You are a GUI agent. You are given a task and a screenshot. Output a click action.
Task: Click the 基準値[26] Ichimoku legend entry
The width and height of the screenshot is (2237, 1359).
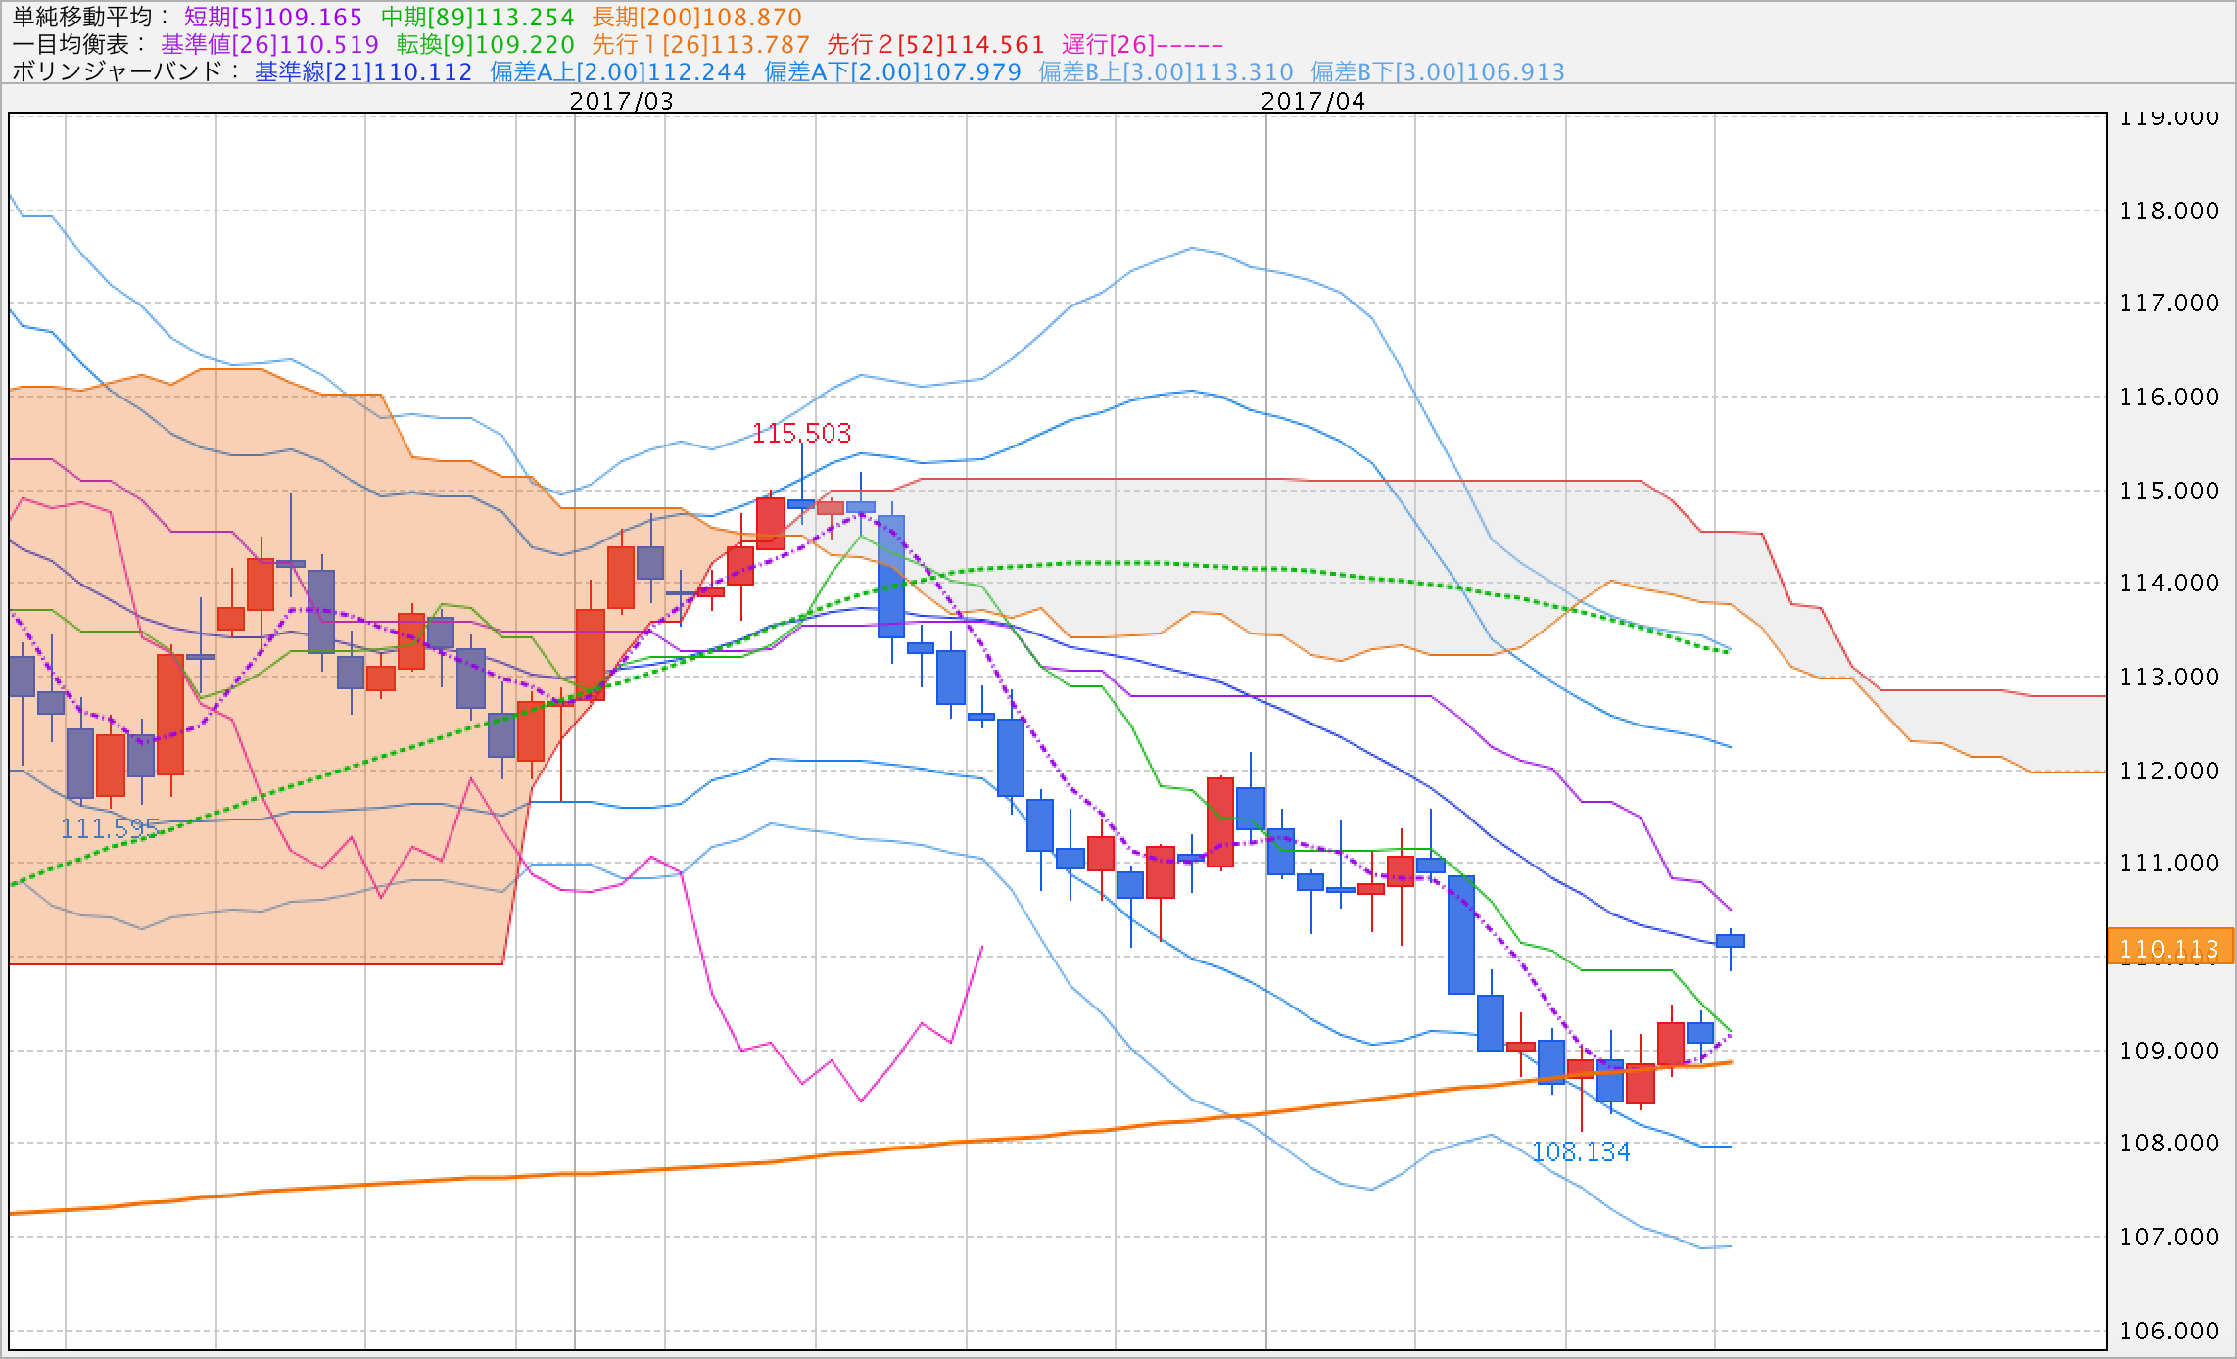[x=269, y=45]
